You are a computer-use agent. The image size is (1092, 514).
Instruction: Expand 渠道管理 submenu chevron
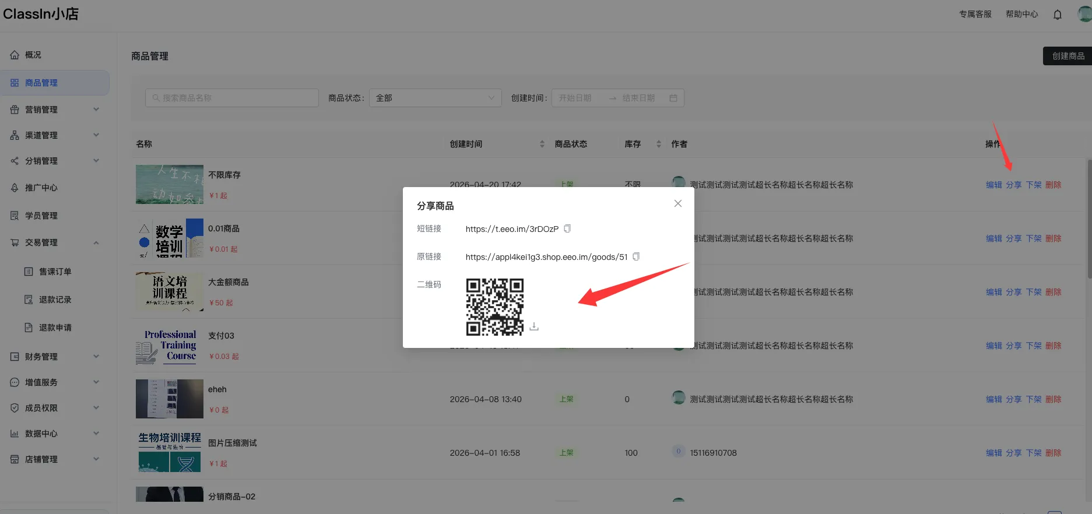(96, 135)
